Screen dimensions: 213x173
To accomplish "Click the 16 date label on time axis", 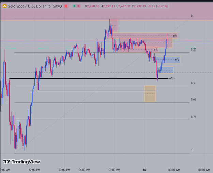I will 144,170.
